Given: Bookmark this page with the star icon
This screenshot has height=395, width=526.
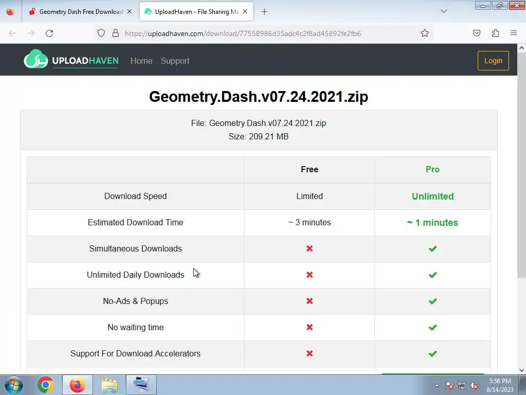Looking at the screenshot, I should coord(425,33).
